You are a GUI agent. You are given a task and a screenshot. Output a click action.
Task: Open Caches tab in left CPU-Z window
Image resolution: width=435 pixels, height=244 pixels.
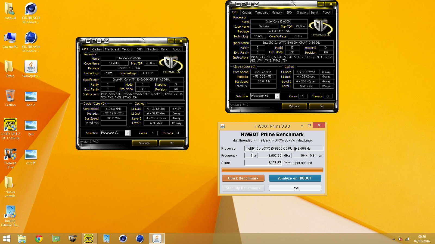pyautogui.click(x=97, y=49)
